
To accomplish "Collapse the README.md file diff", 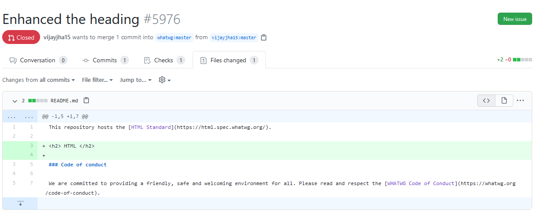I will [x=15, y=101].
